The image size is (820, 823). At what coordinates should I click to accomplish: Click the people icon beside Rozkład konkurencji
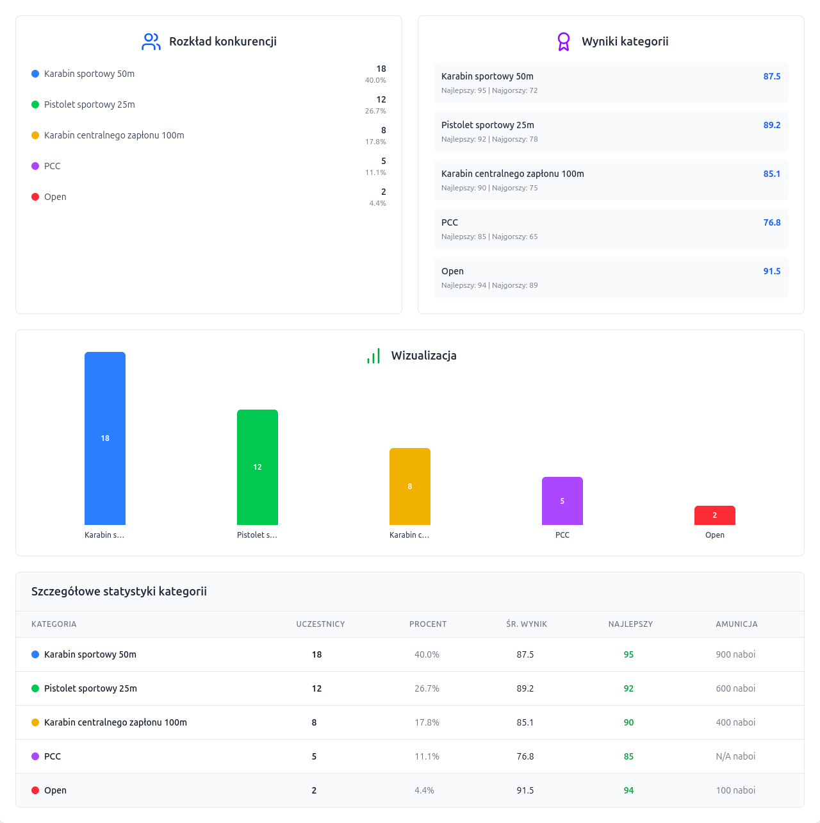click(151, 42)
